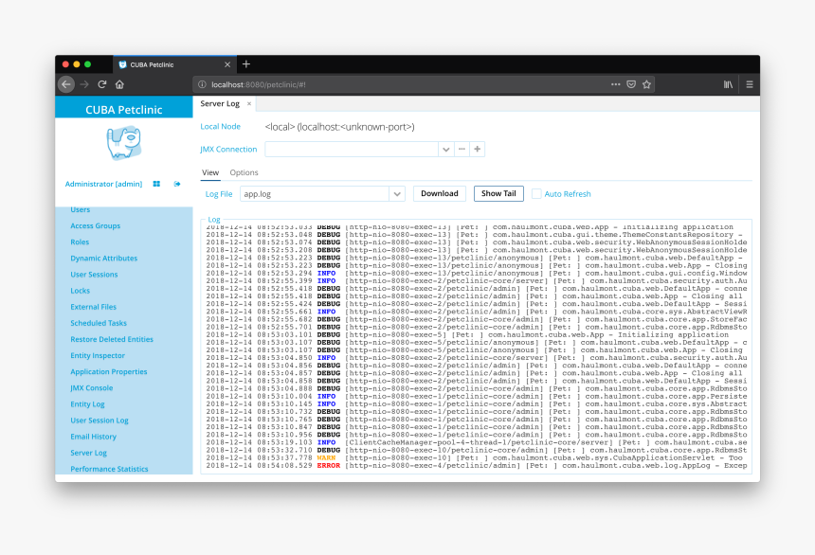
Task: Click the WARN log line at 08:53:37.778
Action: click(x=476, y=457)
